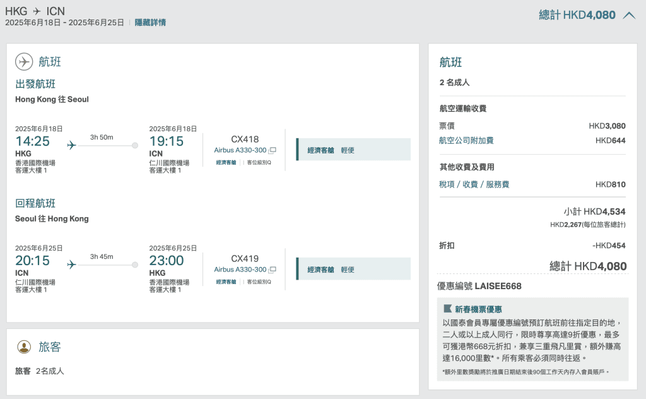This screenshot has height=399, width=646.
Task: Click the passenger avatar icon beside 旅客
Action: pyautogui.click(x=24, y=347)
